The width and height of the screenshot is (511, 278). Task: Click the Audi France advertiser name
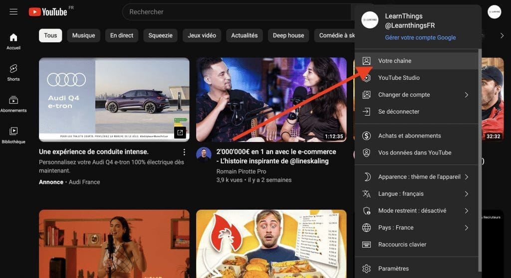84,182
